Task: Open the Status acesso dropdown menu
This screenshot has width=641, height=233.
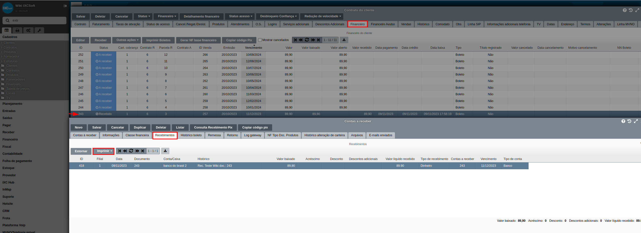Action: click(240, 16)
